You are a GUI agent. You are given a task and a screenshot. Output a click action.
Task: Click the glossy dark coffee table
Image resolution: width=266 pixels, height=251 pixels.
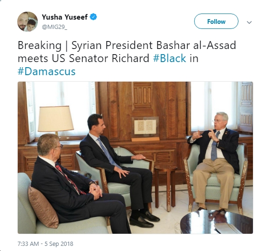[217, 222]
